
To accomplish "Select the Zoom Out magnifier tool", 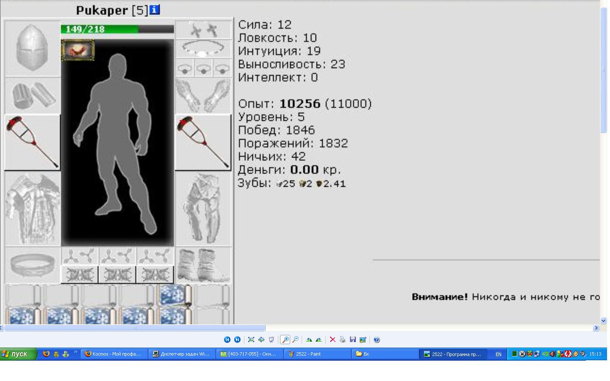I will [295, 340].
